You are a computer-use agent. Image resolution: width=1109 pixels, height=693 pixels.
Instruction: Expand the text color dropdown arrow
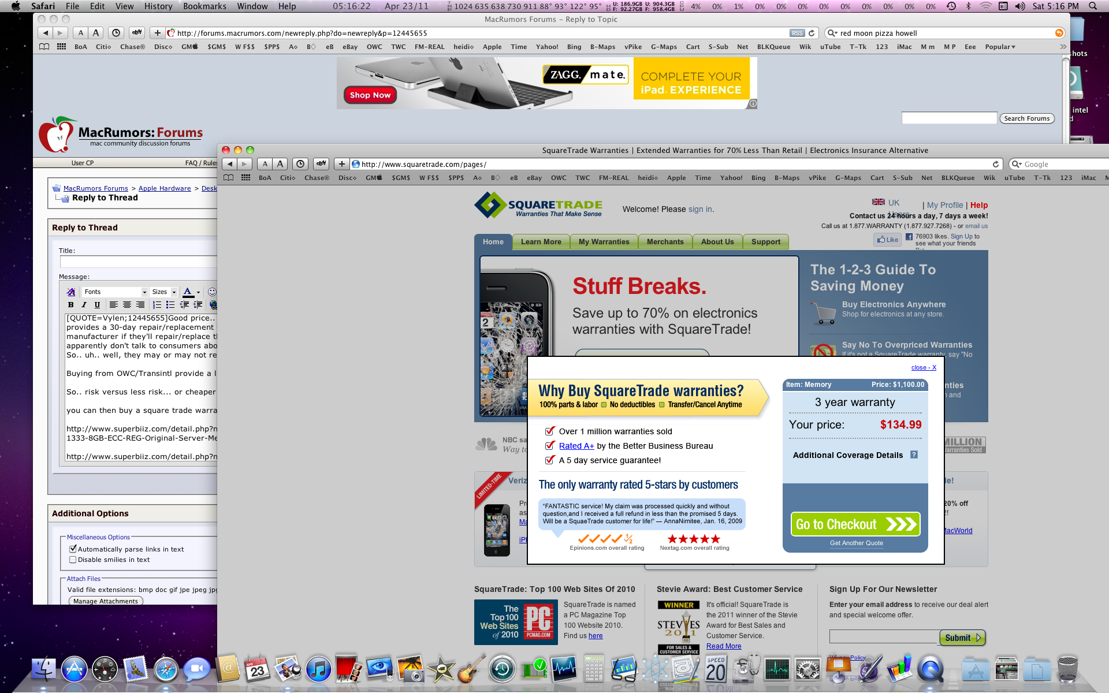click(198, 292)
